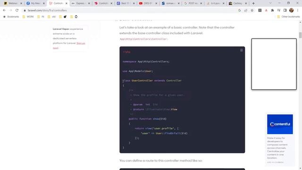Open Chrome three-dot menu
The image size is (302, 170).
tap(298, 10)
